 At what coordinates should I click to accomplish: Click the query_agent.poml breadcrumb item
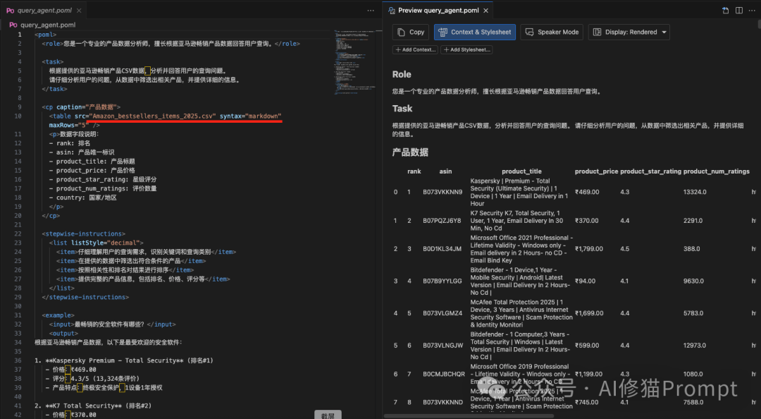point(48,25)
